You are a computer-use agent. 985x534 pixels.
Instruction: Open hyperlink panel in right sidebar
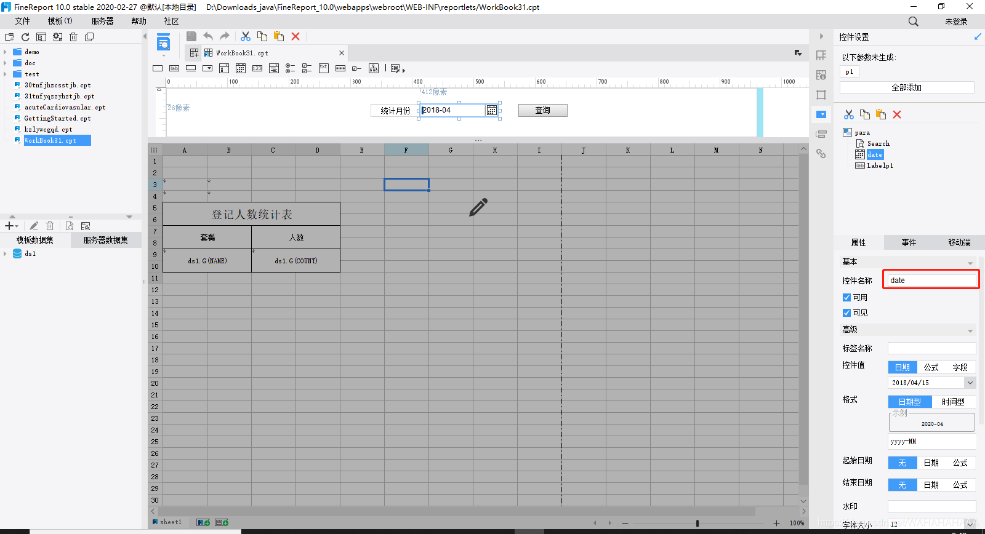coord(821,153)
